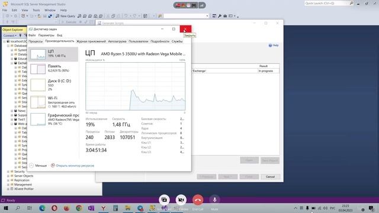Expand the Server Objects tree node
The height and width of the screenshot is (213, 379).
(8, 176)
